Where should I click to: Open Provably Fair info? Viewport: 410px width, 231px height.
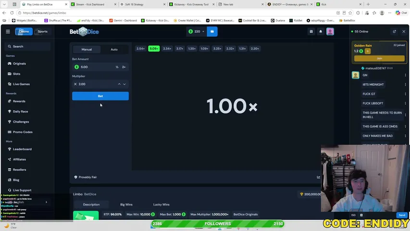click(86, 177)
